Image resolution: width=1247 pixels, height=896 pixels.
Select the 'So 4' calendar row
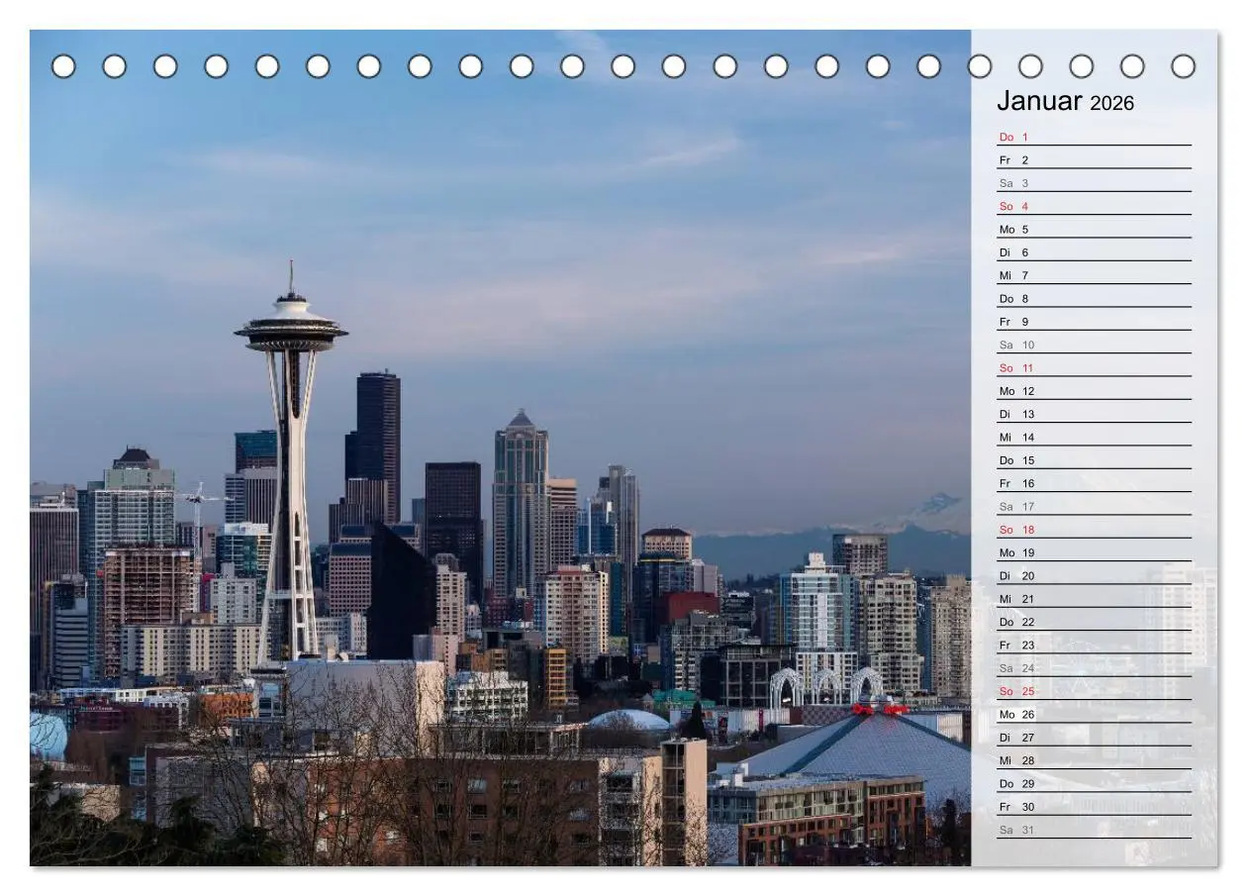click(1094, 206)
